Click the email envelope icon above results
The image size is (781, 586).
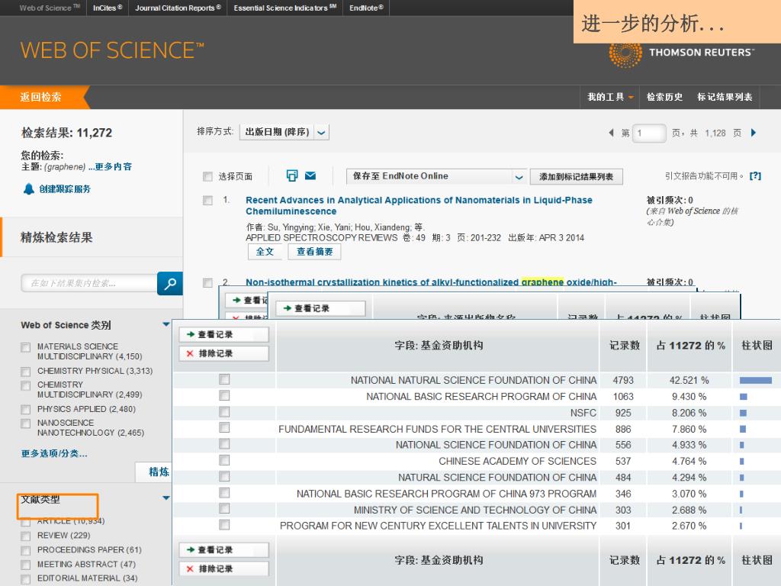point(310,175)
